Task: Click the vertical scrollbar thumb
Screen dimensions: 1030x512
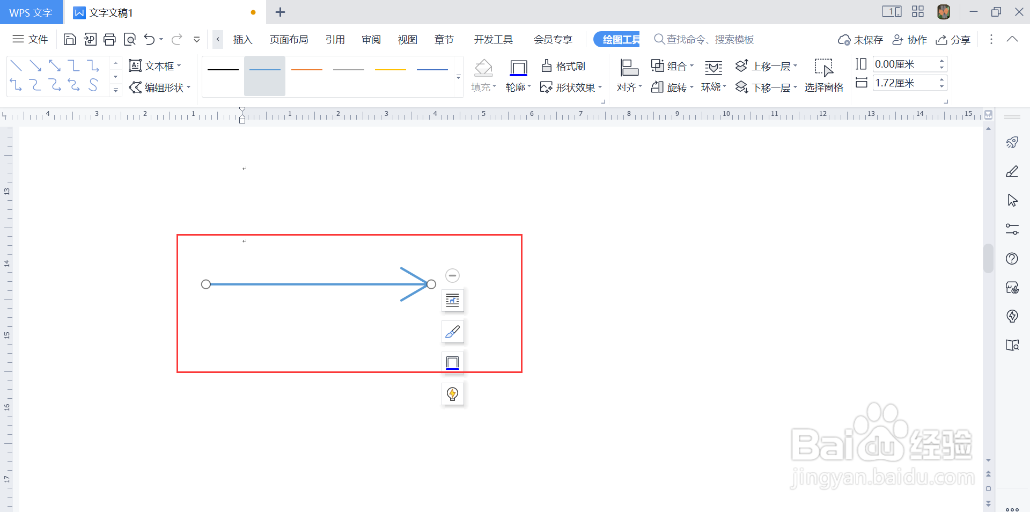Action: click(988, 258)
